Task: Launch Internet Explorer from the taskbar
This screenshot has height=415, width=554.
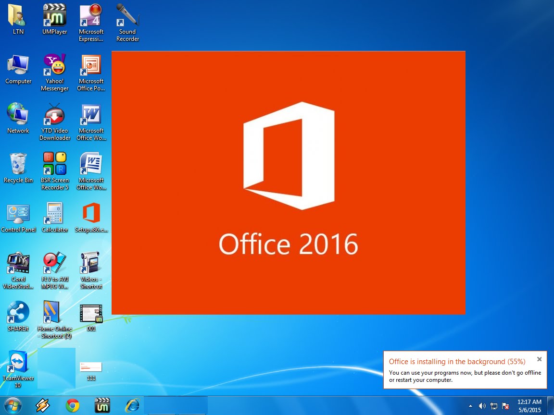Action: tap(132, 405)
